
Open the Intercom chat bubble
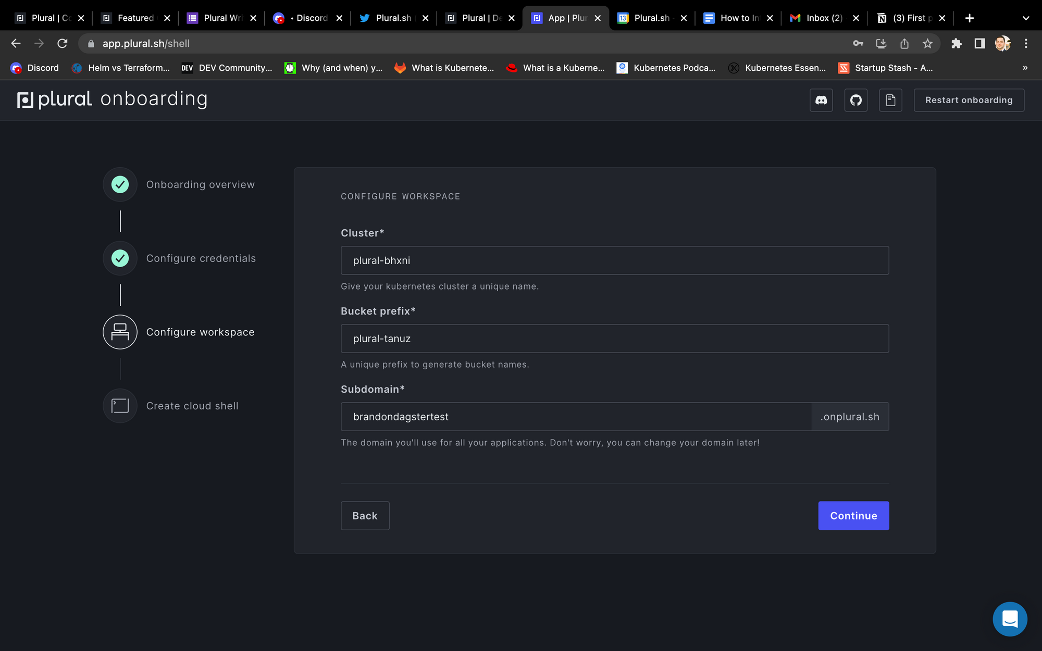1010,619
